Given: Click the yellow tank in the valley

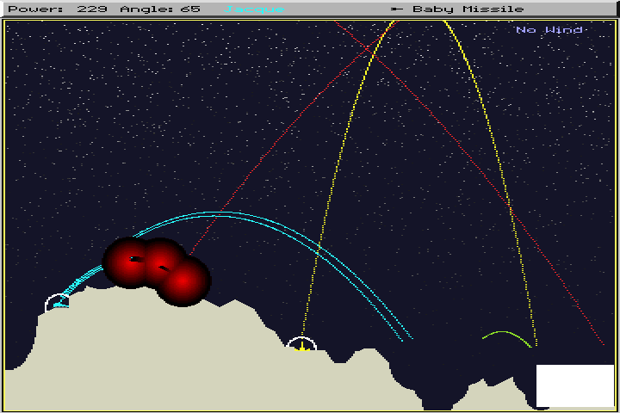Looking at the screenshot, I should pos(301,347).
